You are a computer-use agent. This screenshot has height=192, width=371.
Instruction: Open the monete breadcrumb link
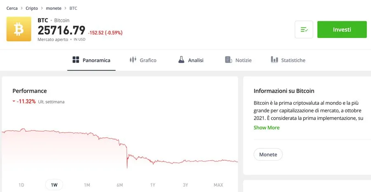[54, 8]
